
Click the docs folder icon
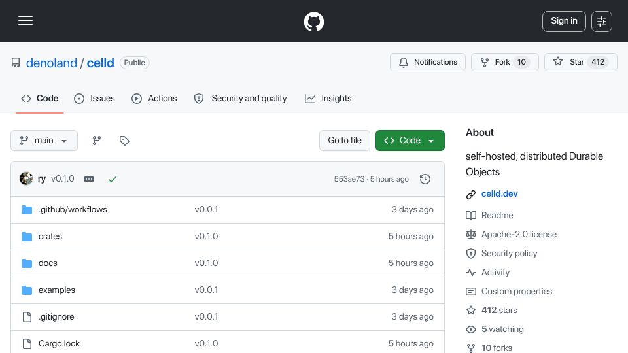coord(27,263)
